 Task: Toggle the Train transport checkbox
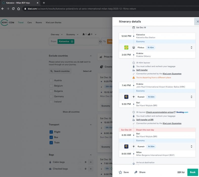pos(51,143)
